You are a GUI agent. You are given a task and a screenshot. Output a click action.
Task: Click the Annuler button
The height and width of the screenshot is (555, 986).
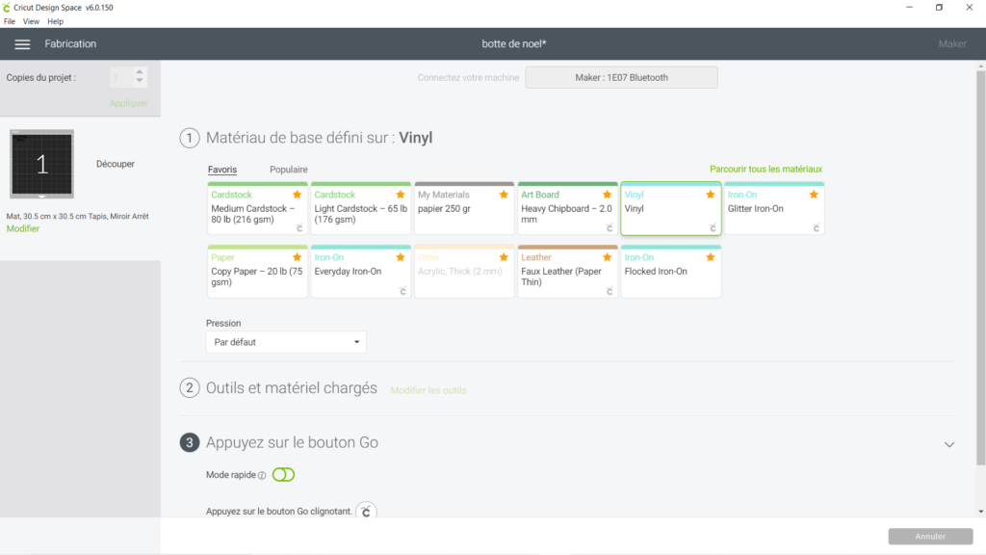pos(930,536)
